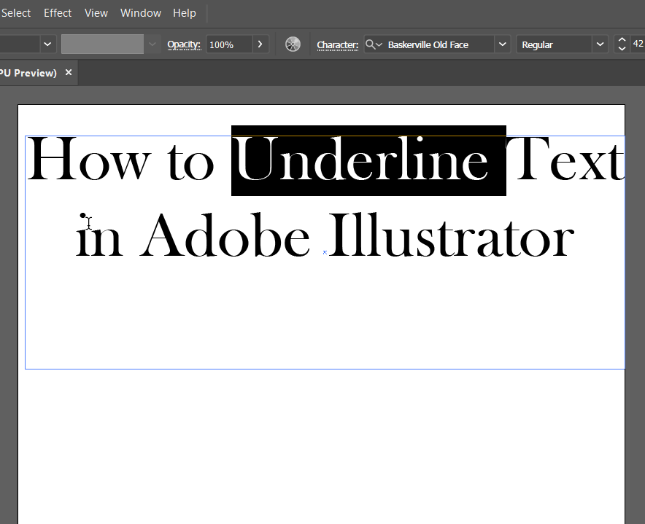This screenshot has height=524, width=645.
Task: Open the Window menu
Action: click(x=140, y=13)
